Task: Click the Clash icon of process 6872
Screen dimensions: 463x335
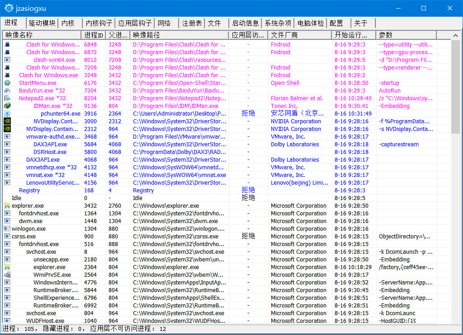Action: point(7,52)
